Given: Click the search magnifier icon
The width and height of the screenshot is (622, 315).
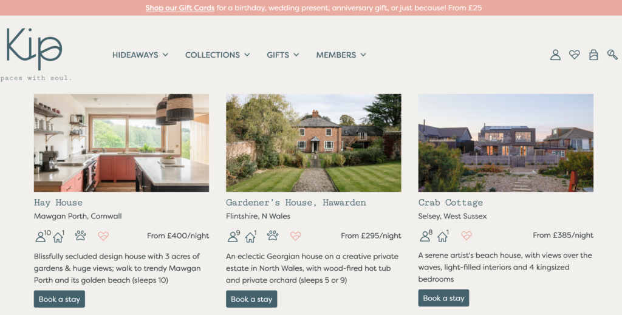Looking at the screenshot, I should click(612, 55).
